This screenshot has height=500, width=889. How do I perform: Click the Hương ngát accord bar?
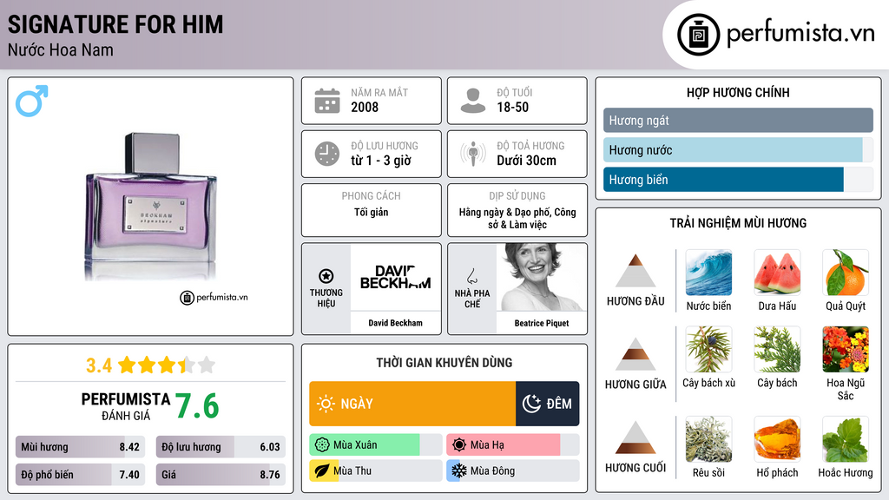[x=738, y=120]
